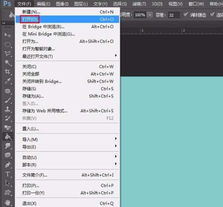This screenshot has width=223, height=207.
Task: Open the 滤镜(T) menu
Action: pyautogui.click(x=139, y=4)
